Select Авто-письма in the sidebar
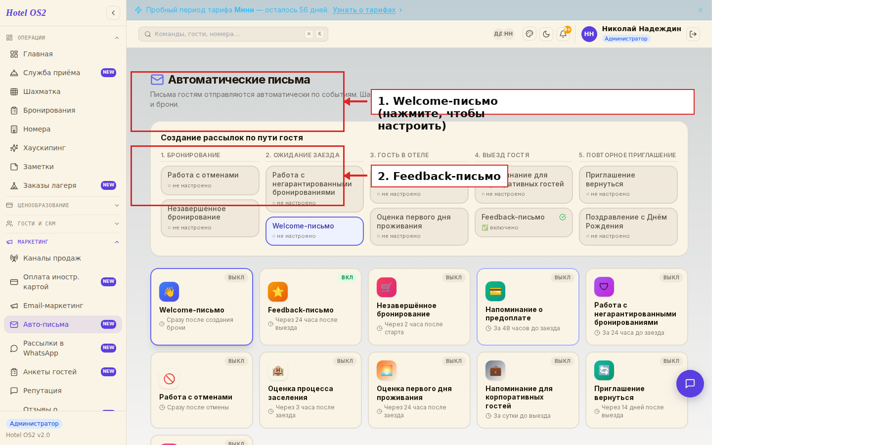The image size is (880, 445). [x=63, y=324]
